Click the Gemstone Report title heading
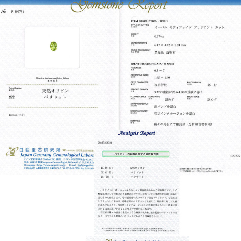 [x=119, y=5]
